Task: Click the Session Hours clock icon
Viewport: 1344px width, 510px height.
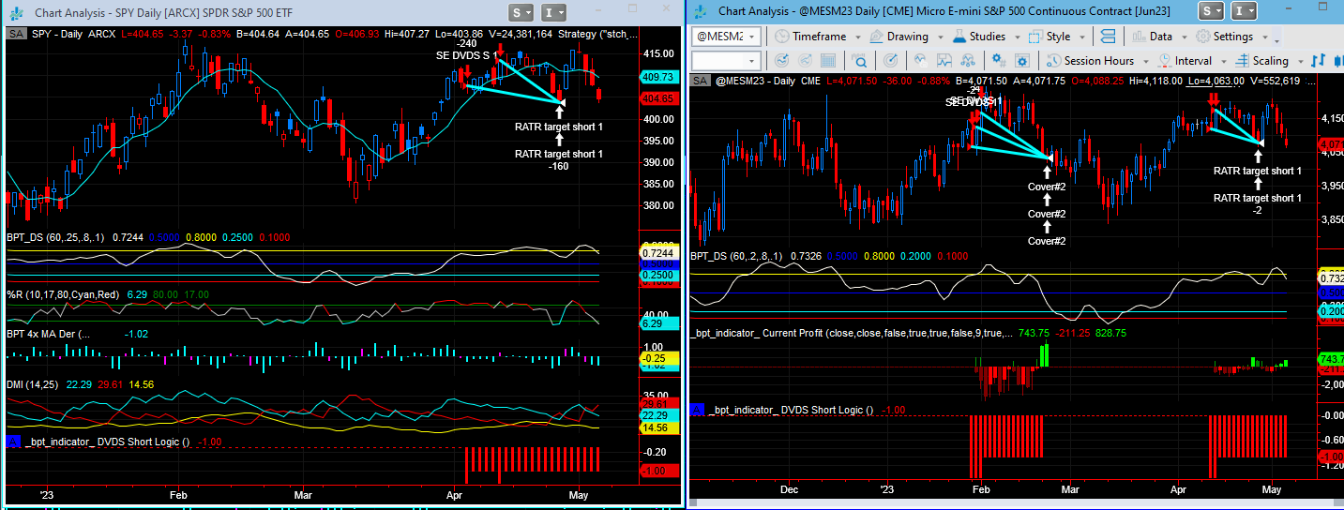Action: pyautogui.click(x=1052, y=61)
